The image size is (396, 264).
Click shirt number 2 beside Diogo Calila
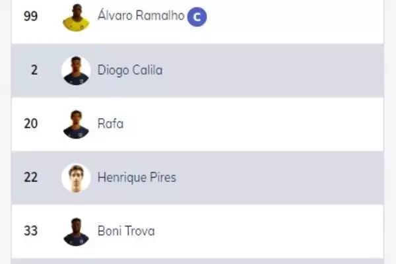[x=34, y=70]
